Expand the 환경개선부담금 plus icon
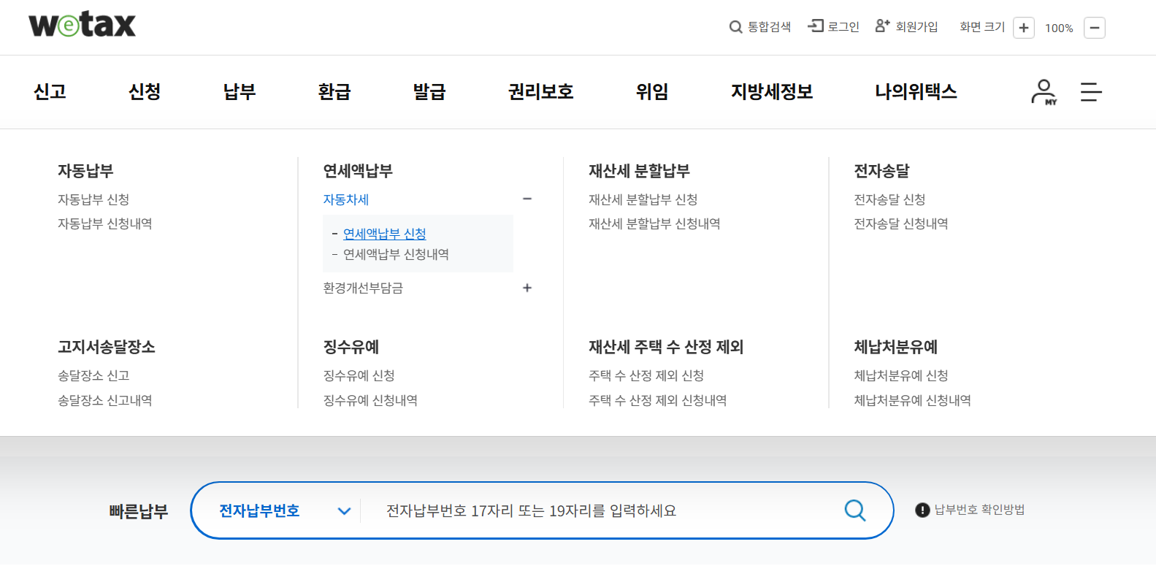 (527, 288)
